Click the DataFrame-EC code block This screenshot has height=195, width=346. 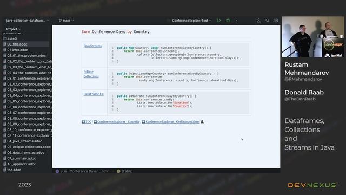point(179,103)
